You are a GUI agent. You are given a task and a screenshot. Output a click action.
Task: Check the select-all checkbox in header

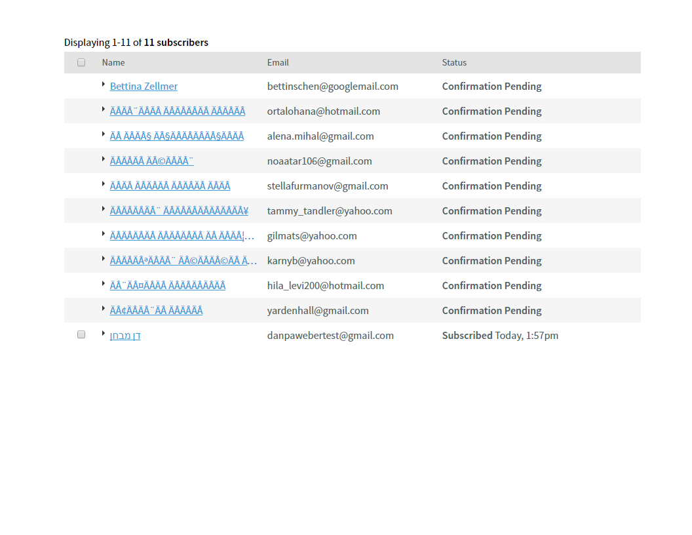coord(81,62)
